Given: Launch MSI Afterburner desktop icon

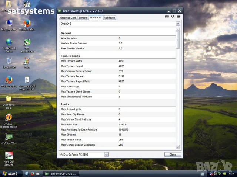Looking at the screenshot, I should click(27, 45).
